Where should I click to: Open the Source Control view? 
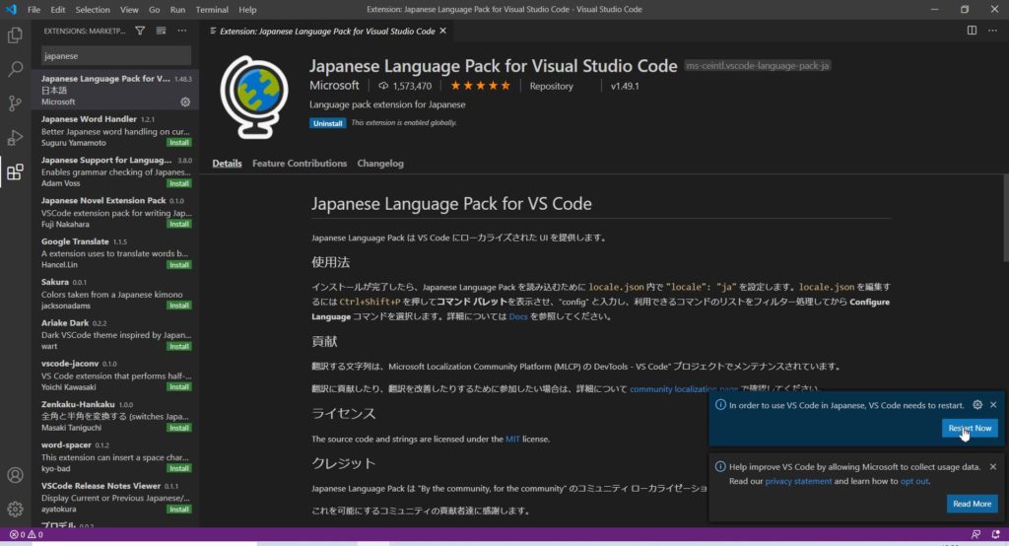click(15, 103)
